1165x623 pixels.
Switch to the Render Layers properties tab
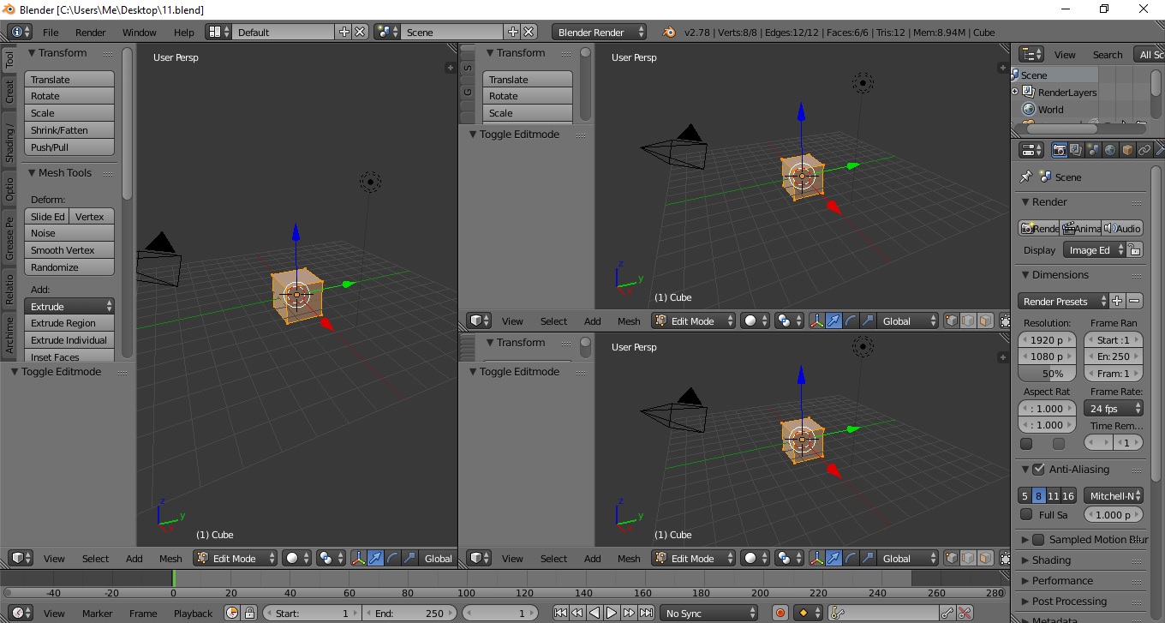click(1077, 150)
